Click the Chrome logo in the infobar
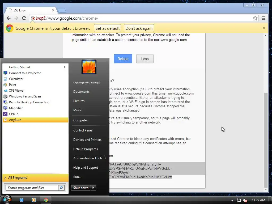 tap(10, 28)
